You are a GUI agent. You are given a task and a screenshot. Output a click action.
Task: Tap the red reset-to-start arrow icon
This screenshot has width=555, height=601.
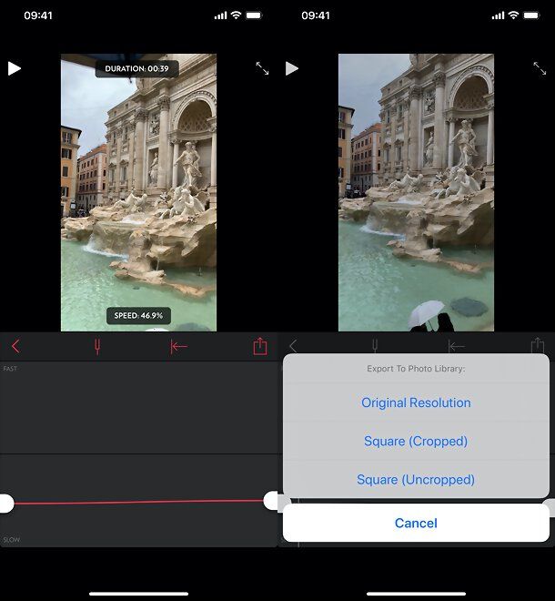(178, 347)
